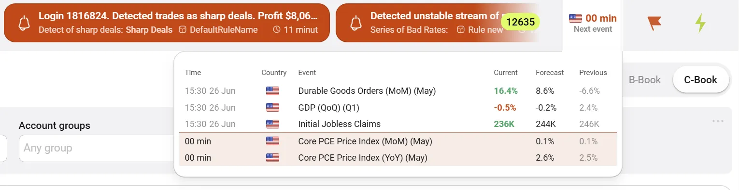Select GDP (QoQ) (Q1) event row
This screenshot has height=190, width=739.
tap(398, 107)
